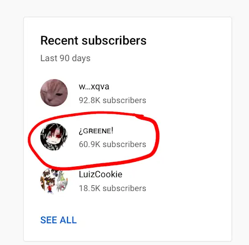Click the 18.5K subscribers count text

(112, 189)
